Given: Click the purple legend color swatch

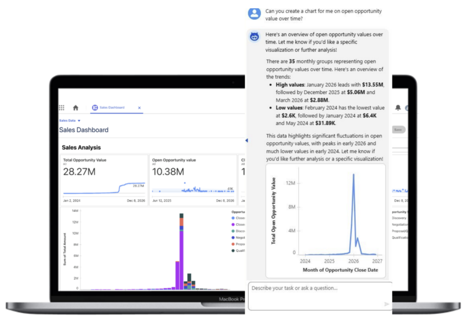Looking at the screenshot, I should click(233, 224).
